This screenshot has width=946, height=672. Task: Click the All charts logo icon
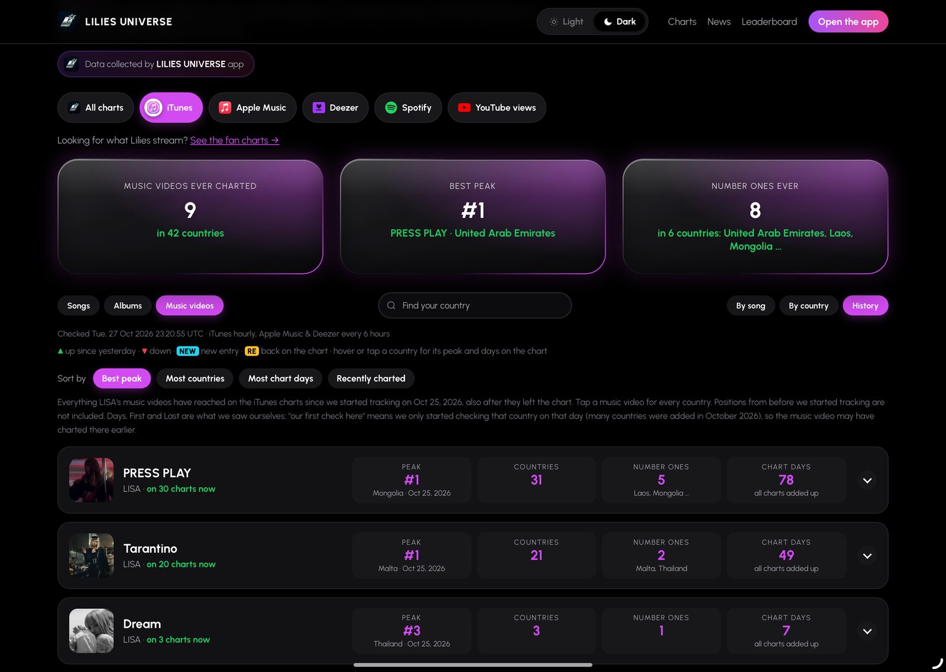(x=74, y=107)
